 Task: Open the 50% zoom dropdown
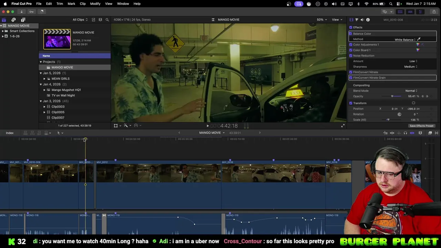322,20
